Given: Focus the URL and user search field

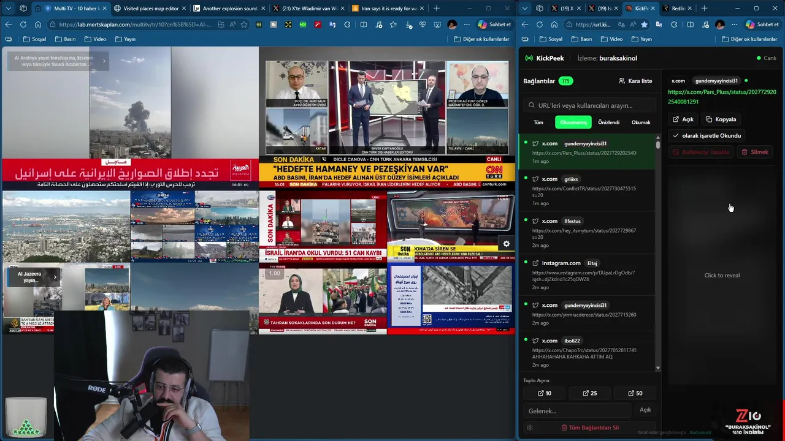Looking at the screenshot, I should click(x=589, y=105).
